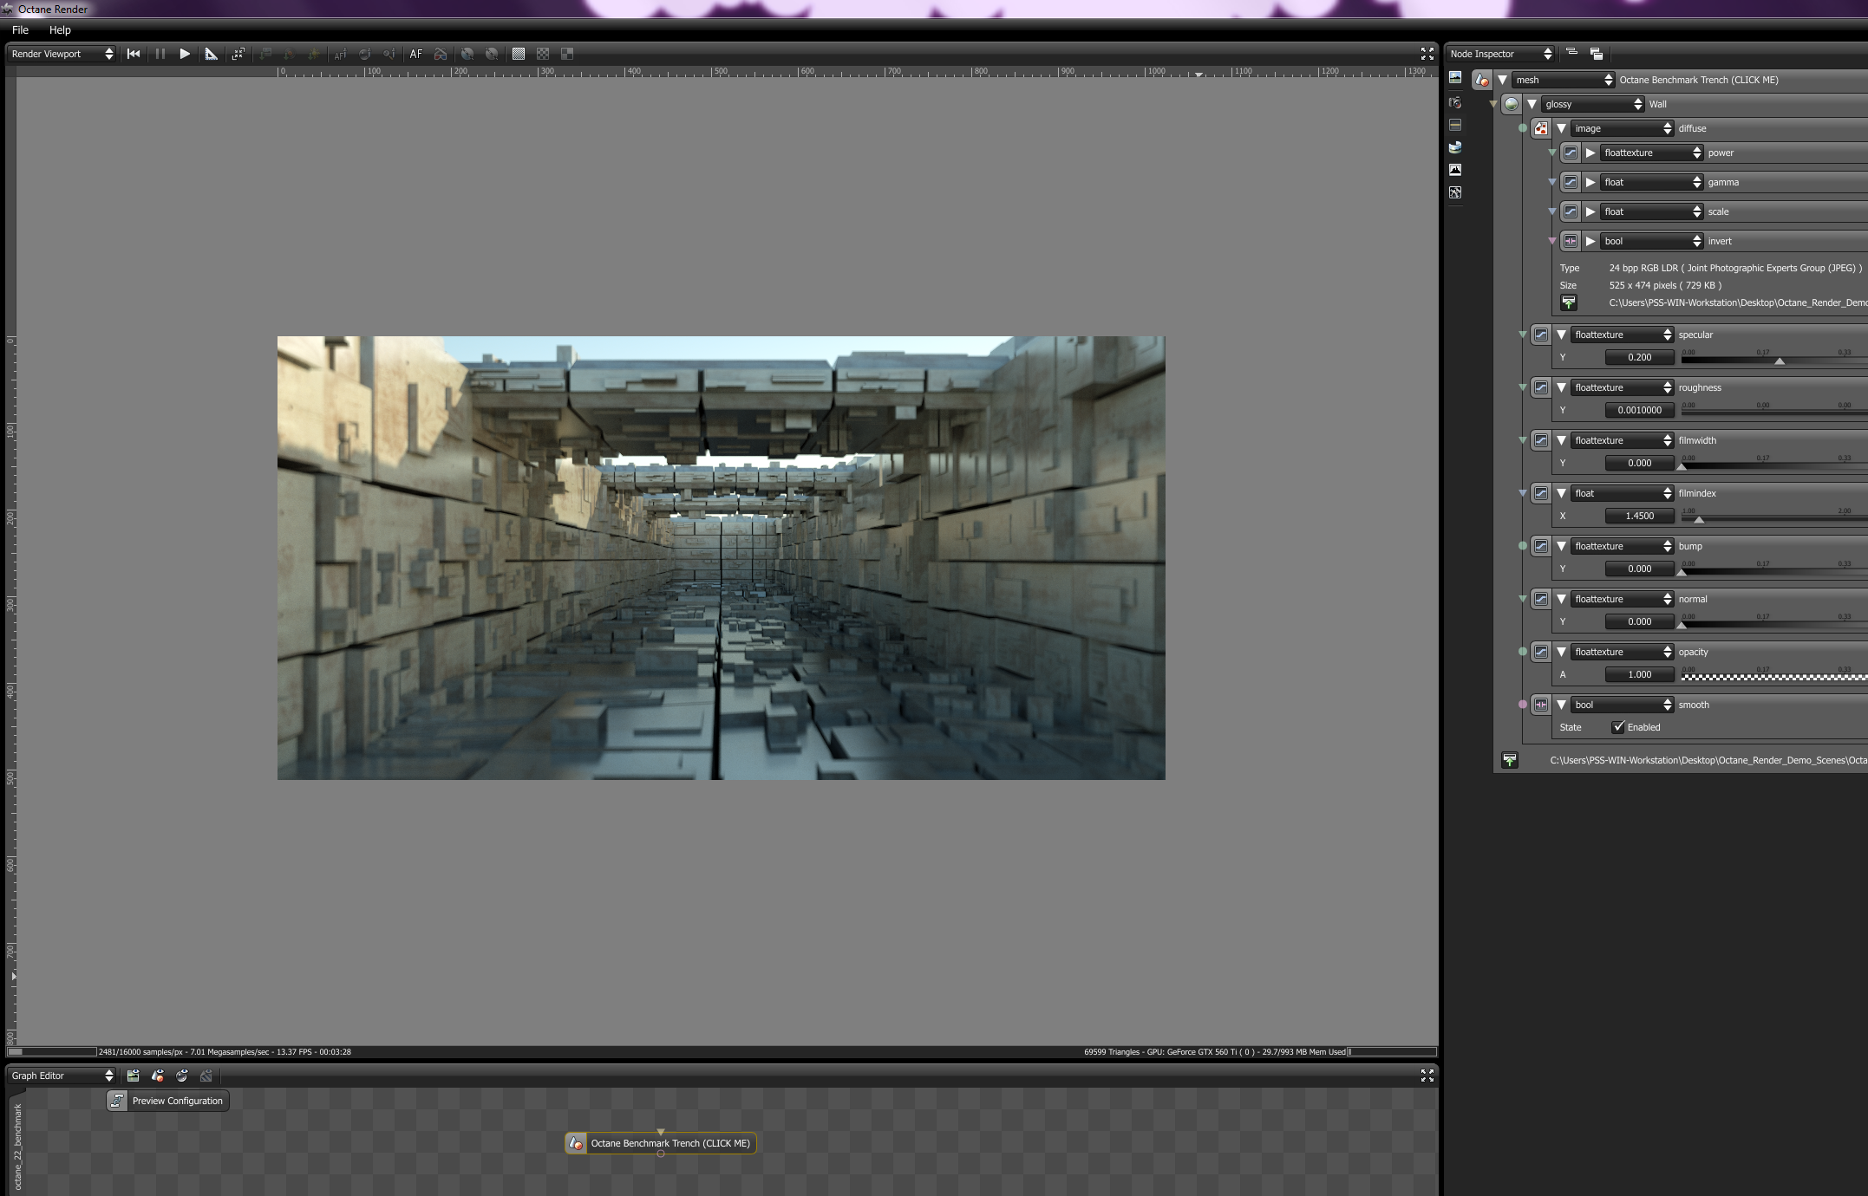Viewport: 1868px width, 1196px height.
Task: Open the mesh node shapes icon
Action: click(x=1482, y=80)
